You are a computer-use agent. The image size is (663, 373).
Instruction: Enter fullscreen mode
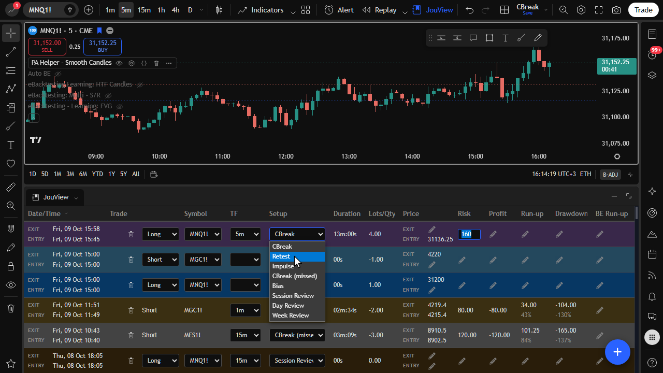599,10
